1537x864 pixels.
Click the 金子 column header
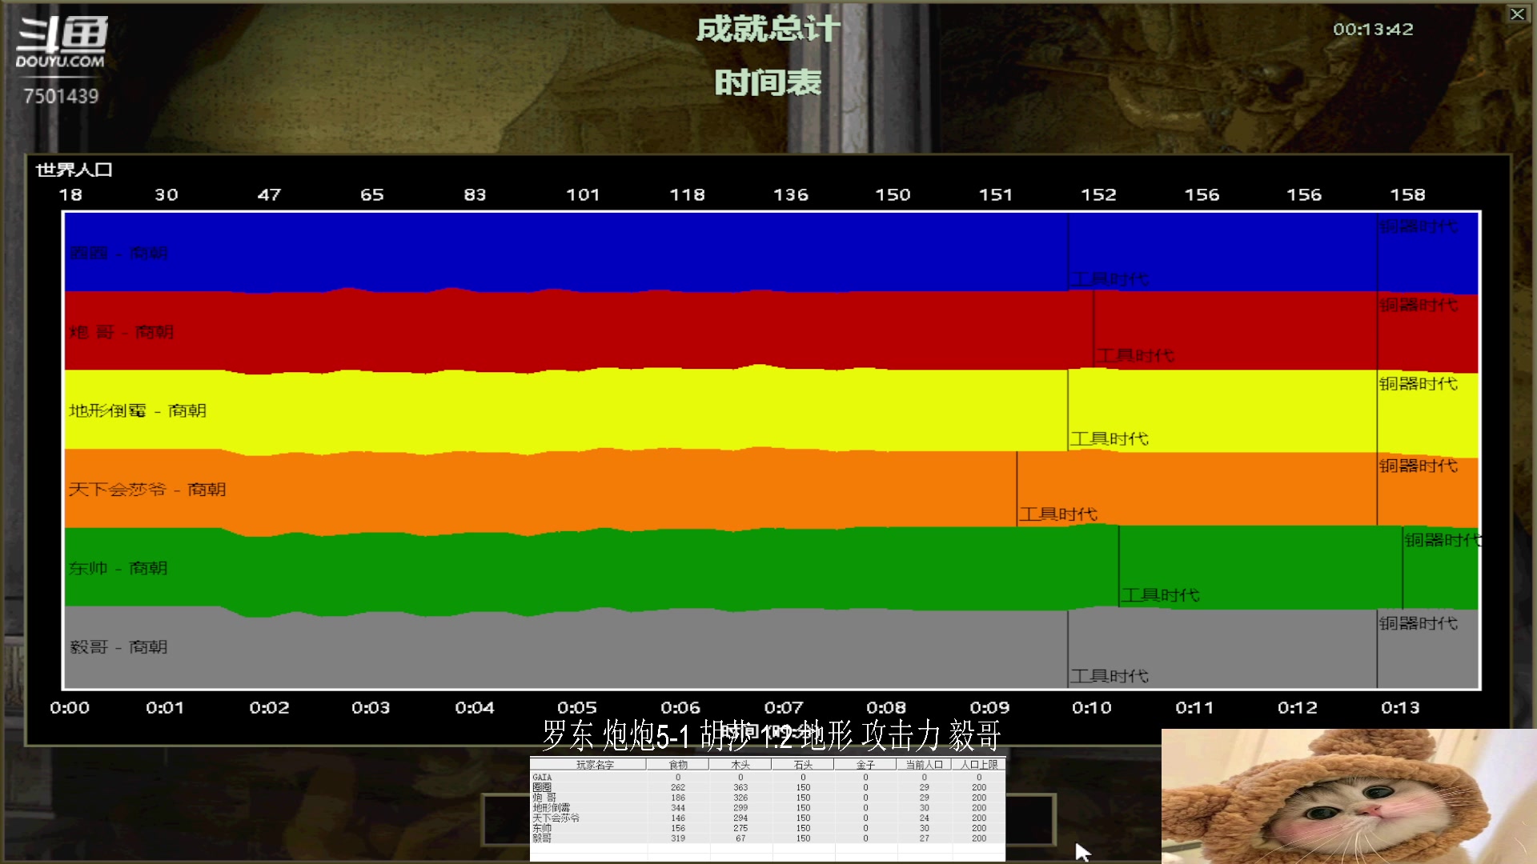click(865, 765)
